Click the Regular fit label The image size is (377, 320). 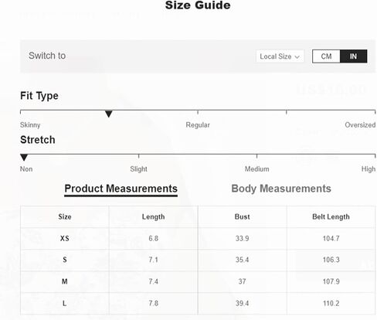(x=198, y=125)
